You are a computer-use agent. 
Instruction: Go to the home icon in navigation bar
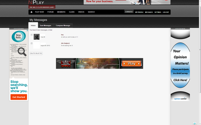click(x=31, y=12)
